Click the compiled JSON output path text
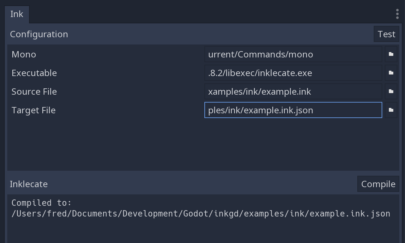Viewport: 405px width, 243px height. tap(201, 214)
